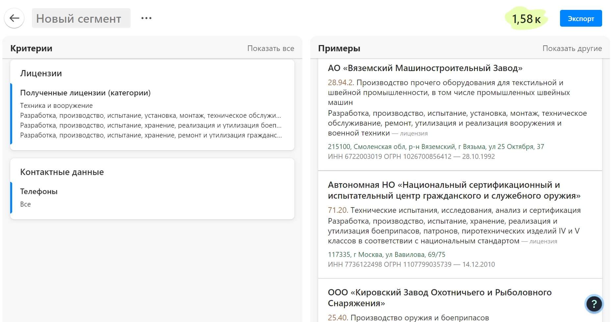The width and height of the screenshot is (612, 322).
Task: Go back using the arrow button
Action: pyautogui.click(x=14, y=18)
